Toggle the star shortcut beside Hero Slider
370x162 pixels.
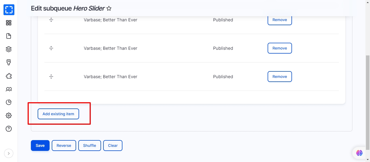(x=109, y=9)
